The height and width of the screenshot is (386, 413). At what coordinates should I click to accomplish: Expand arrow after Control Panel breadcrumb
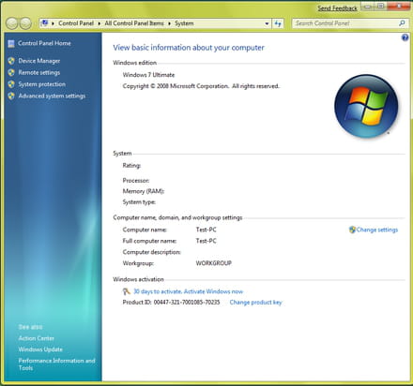(x=99, y=23)
